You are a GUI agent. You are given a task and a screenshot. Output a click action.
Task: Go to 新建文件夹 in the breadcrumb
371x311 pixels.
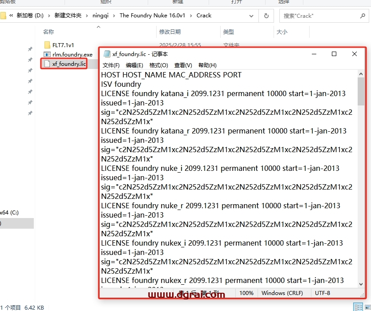click(x=68, y=16)
